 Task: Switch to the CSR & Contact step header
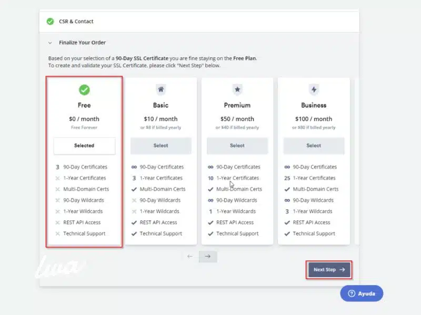tap(75, 22)
